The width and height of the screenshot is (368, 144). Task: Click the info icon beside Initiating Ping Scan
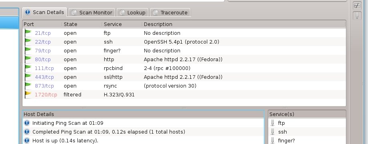tap(27, 123)
